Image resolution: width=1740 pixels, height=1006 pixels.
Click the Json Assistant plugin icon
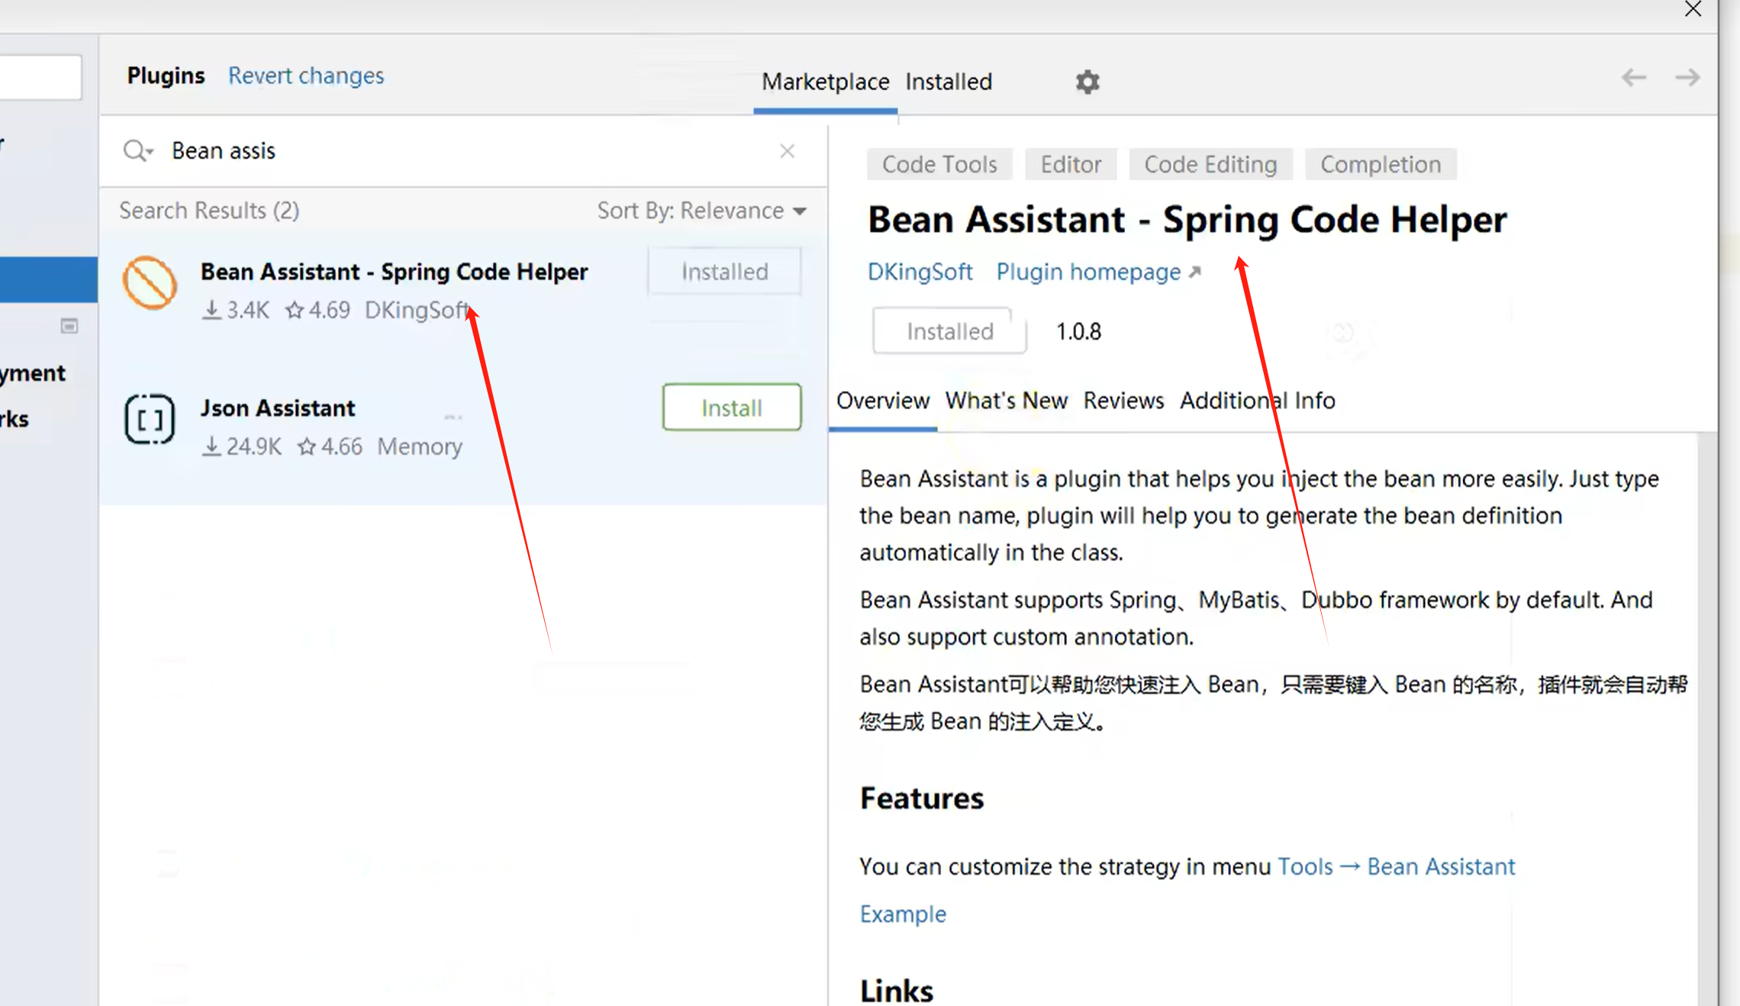click(150, 419)
